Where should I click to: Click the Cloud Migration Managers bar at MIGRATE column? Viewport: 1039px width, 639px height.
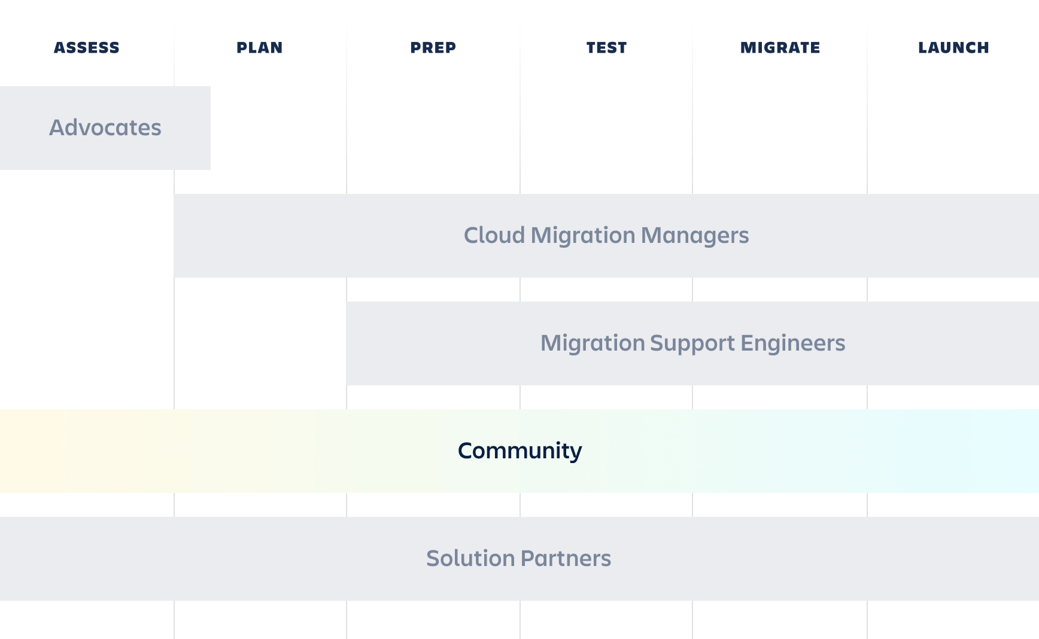coord(779,236)
